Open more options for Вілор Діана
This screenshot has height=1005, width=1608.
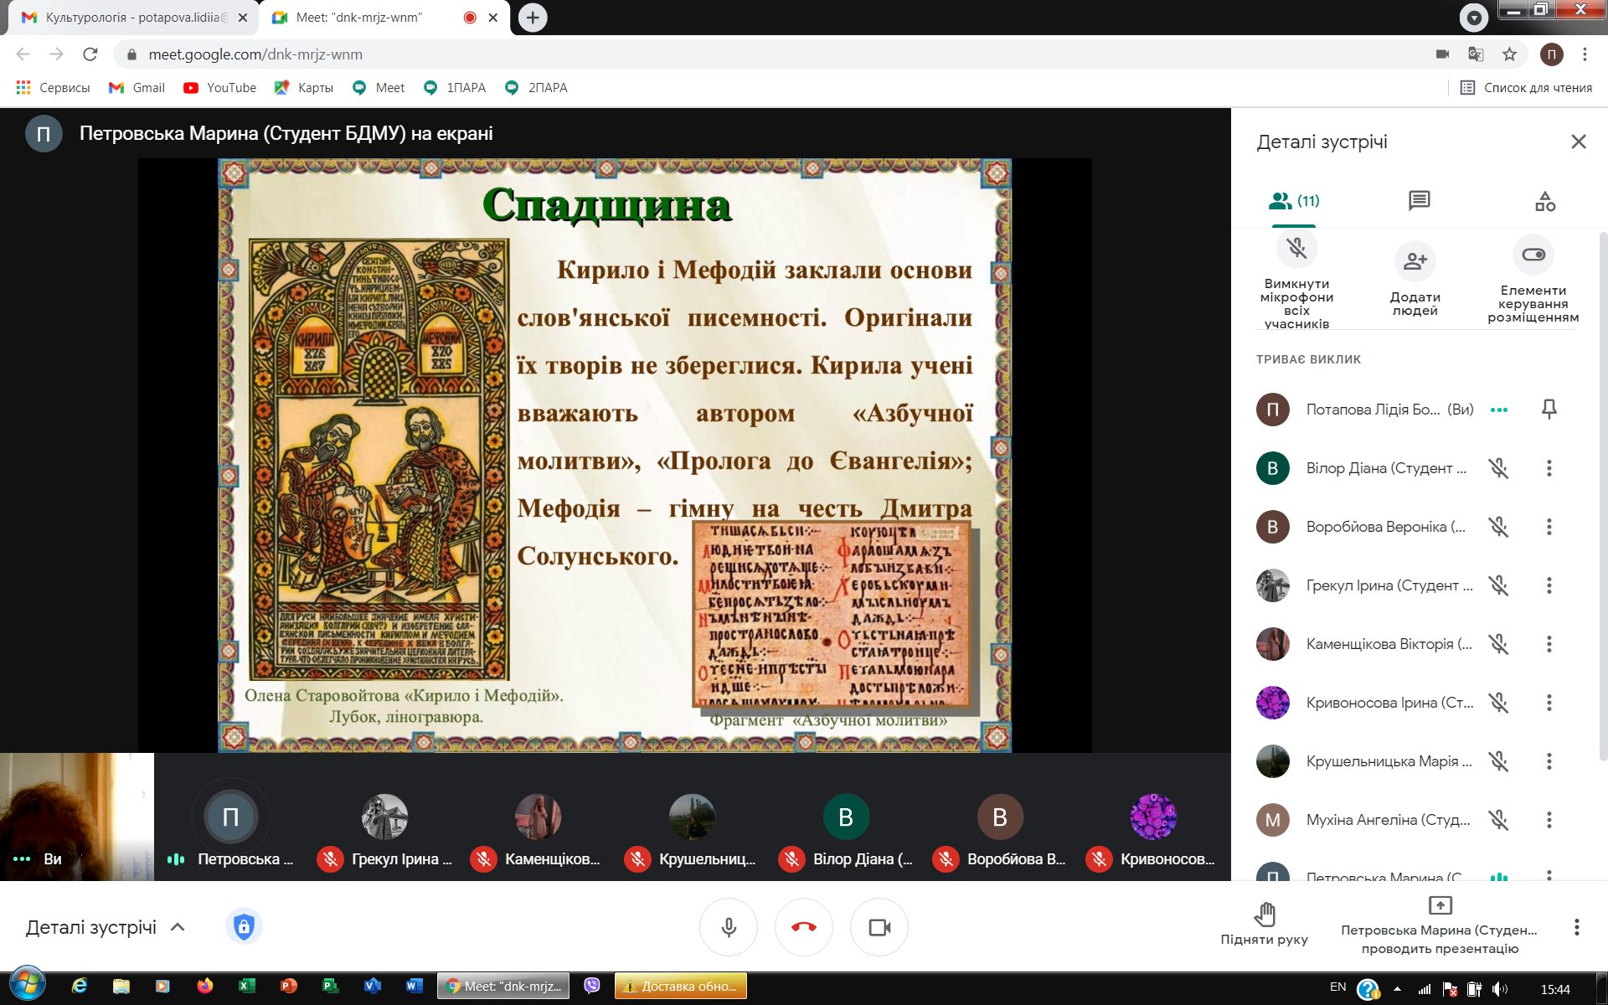(x=1549, y=468)
